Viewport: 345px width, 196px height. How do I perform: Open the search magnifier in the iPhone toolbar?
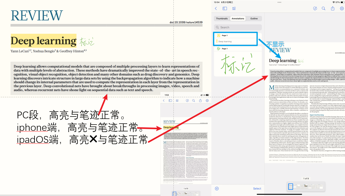[194, 101]
